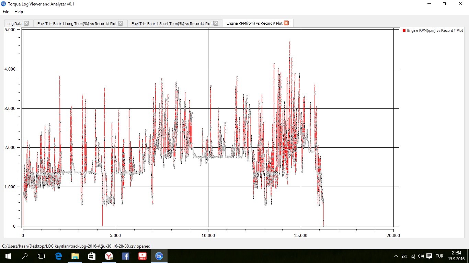Image resolution: width=469 pixels, height=263 pixels.
Task: Close the Fuel Trim Short Term plot tab
Action: (x=216, y=23)
